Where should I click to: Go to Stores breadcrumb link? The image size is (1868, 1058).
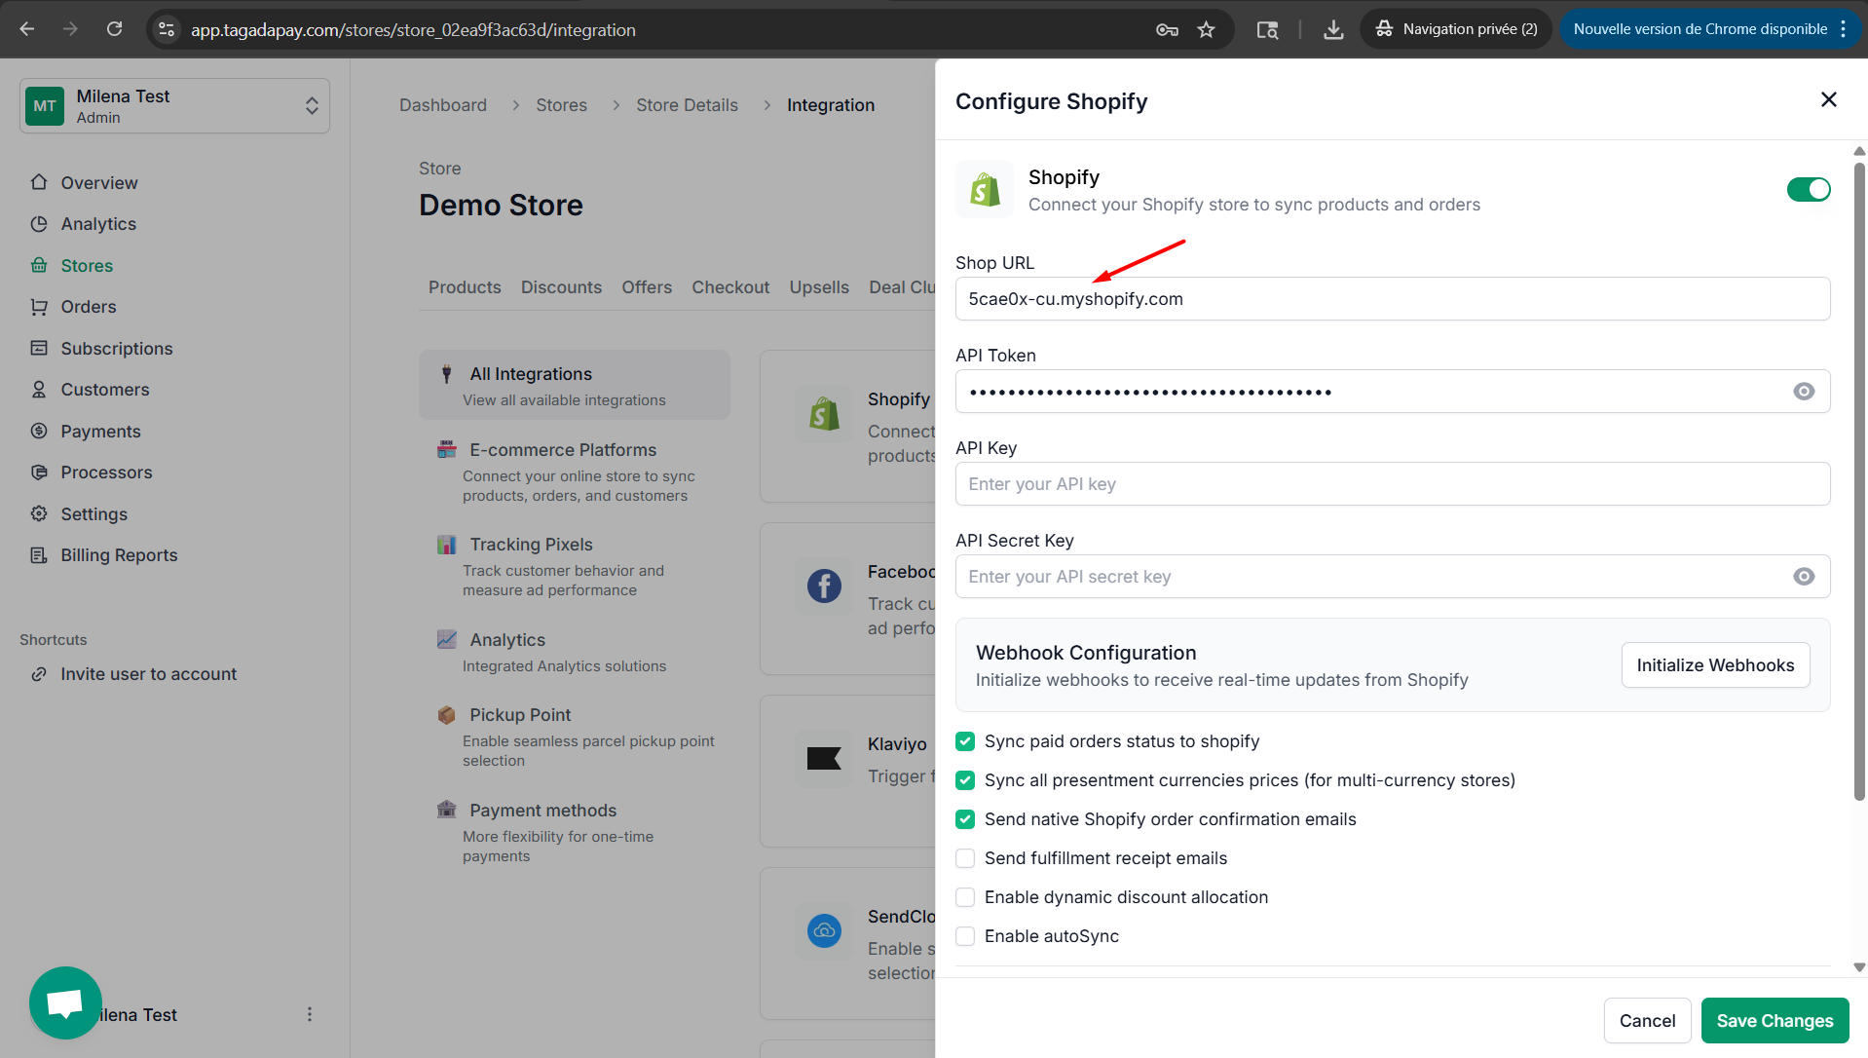pos(561,105)
